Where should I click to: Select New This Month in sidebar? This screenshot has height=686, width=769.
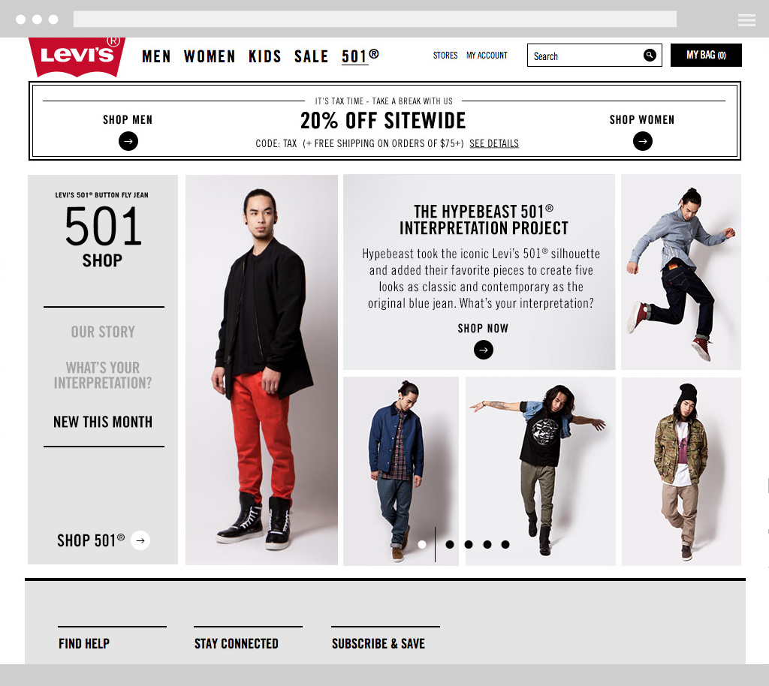pos(103,422)
